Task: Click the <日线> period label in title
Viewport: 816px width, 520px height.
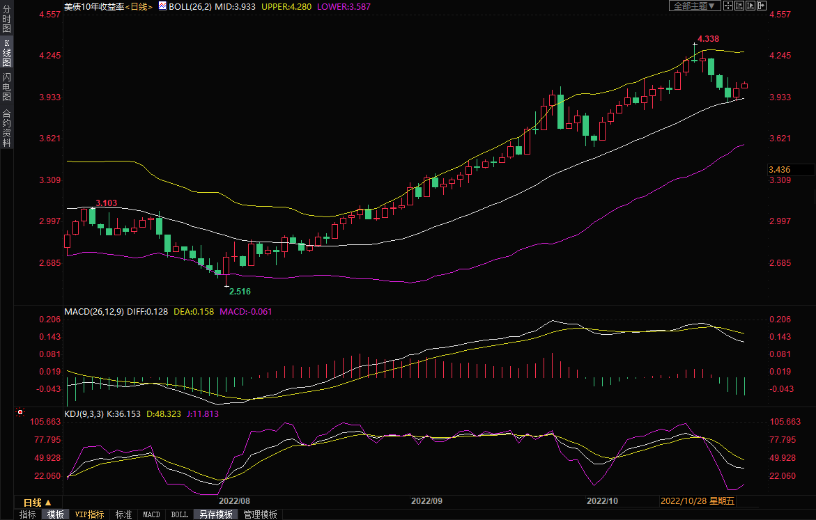Action: (138, 6)
